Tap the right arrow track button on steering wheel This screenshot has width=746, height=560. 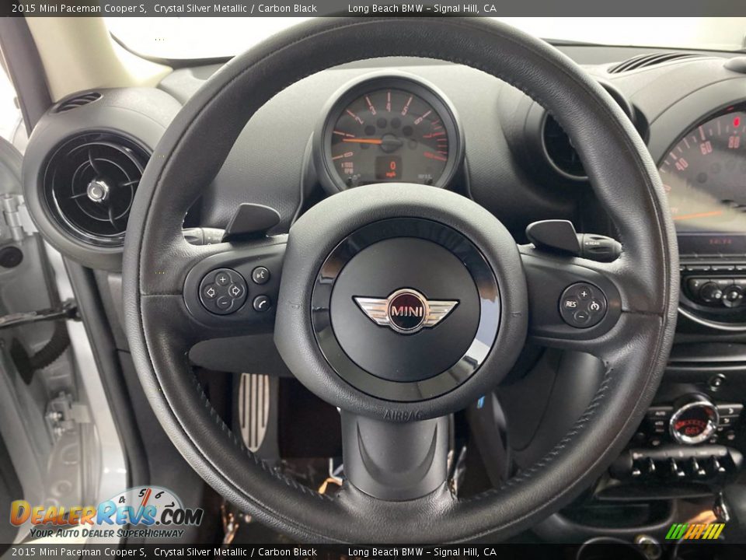click(235, 290)
